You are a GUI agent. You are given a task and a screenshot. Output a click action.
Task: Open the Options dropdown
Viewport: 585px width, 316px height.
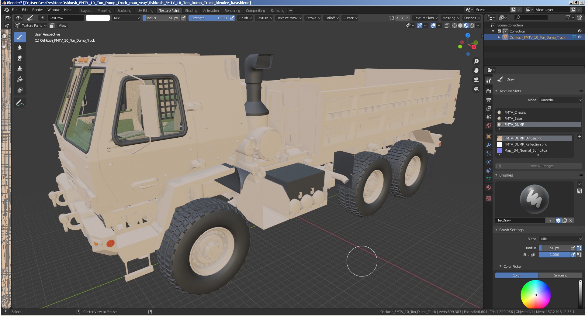(x=472, y=18)
